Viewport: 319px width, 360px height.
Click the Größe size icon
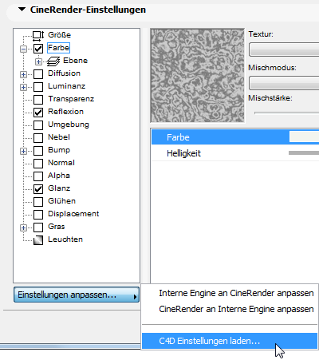[38, 36]
